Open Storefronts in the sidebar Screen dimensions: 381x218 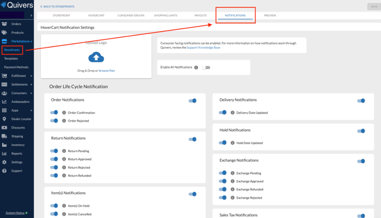12,50
